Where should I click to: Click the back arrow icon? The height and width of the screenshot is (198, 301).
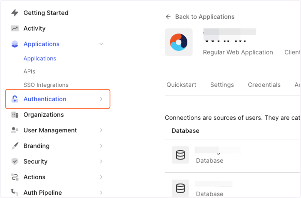pos(168,17)
